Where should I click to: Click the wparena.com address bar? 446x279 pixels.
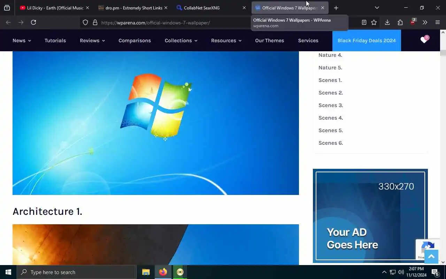(220, 23)
